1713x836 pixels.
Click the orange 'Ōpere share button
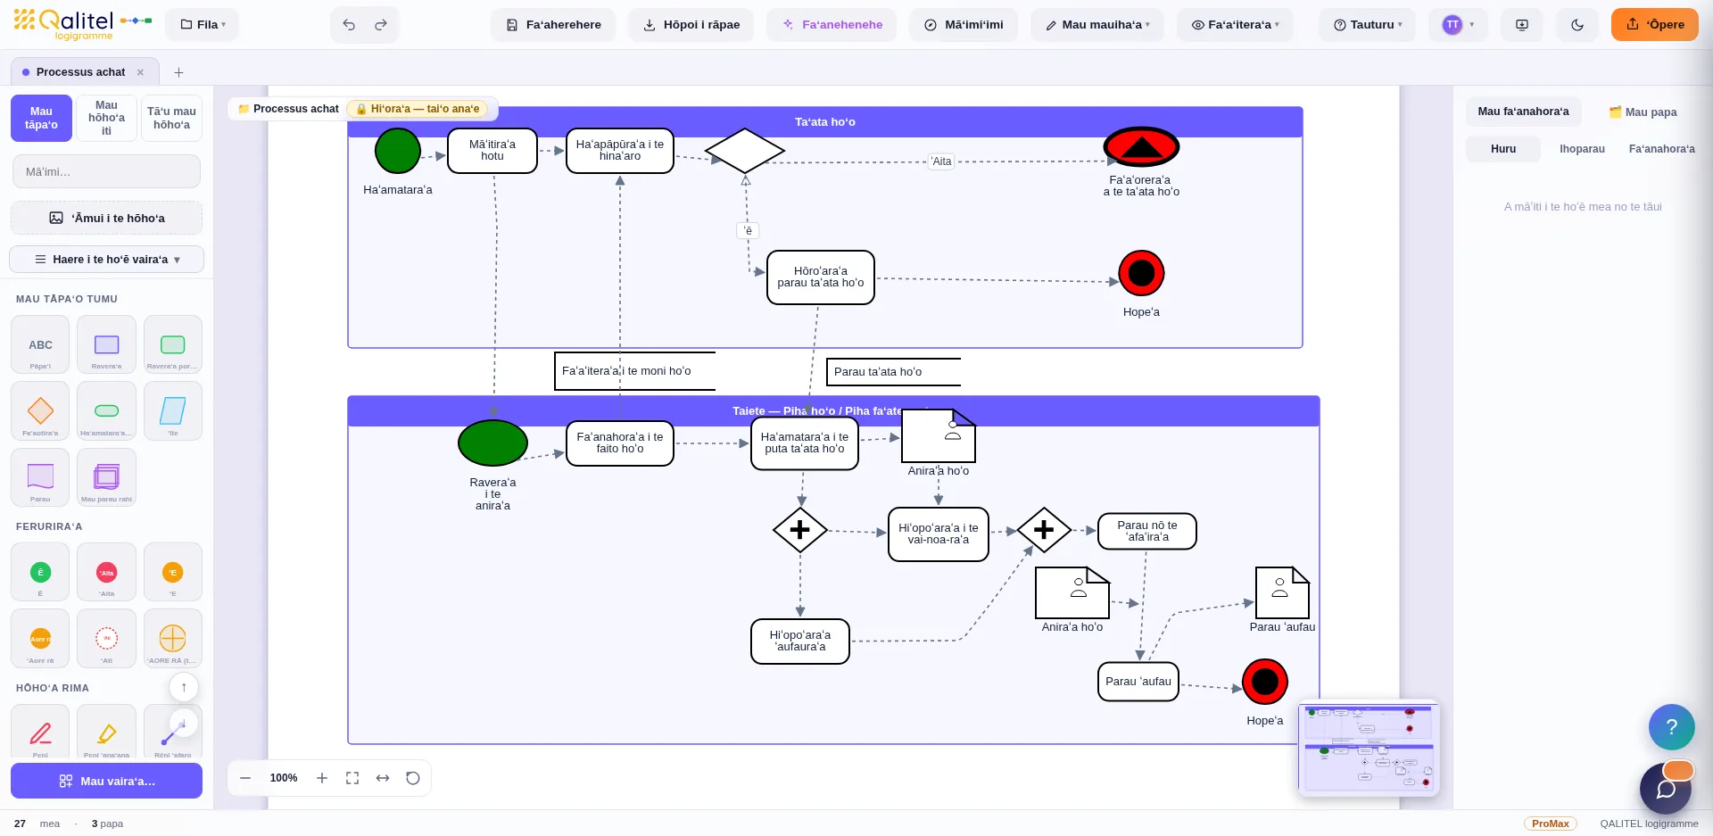click(x=1655, y=25)
